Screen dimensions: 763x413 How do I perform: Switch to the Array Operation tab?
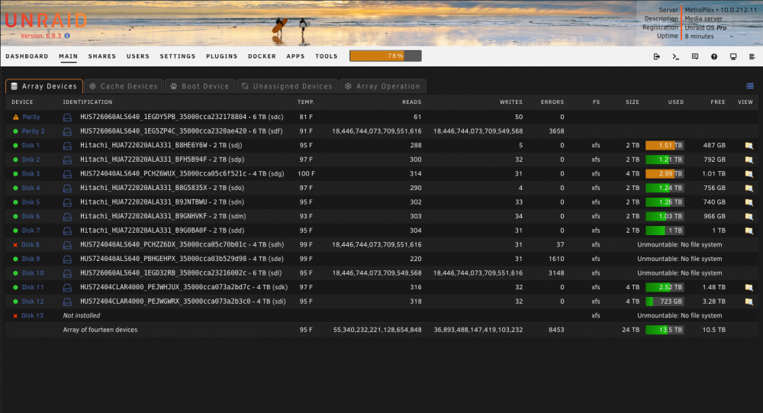[x=382, y=86]
